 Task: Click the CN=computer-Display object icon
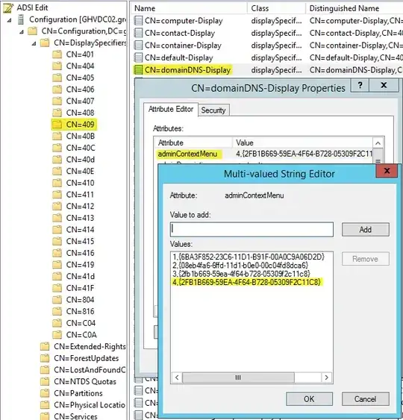click(x=138, y=21)
